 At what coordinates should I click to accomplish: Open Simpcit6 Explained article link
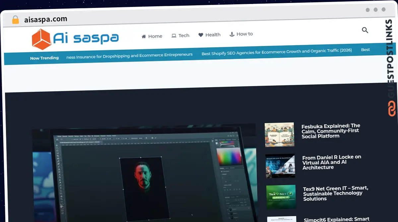click(337, 219)
